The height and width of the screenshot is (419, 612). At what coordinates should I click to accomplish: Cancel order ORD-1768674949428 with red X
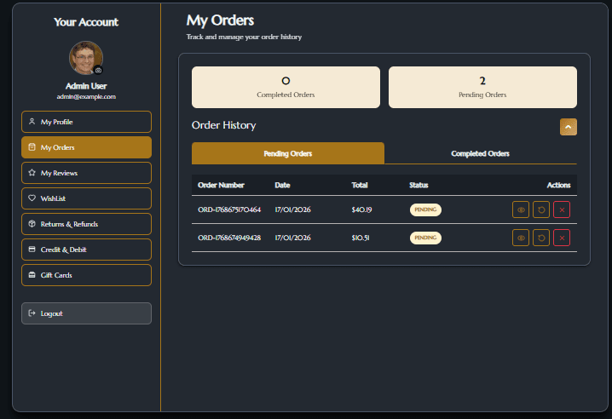click(x=562, y=238)
